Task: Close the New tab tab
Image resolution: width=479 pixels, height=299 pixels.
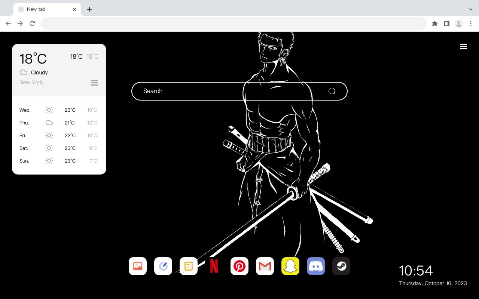Action: [x=74, y=9]
